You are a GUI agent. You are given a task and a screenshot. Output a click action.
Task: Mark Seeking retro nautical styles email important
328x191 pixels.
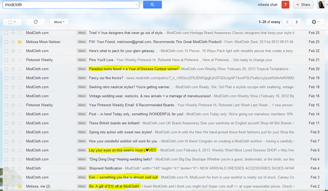pyautogui.click(x=20, y=87)
